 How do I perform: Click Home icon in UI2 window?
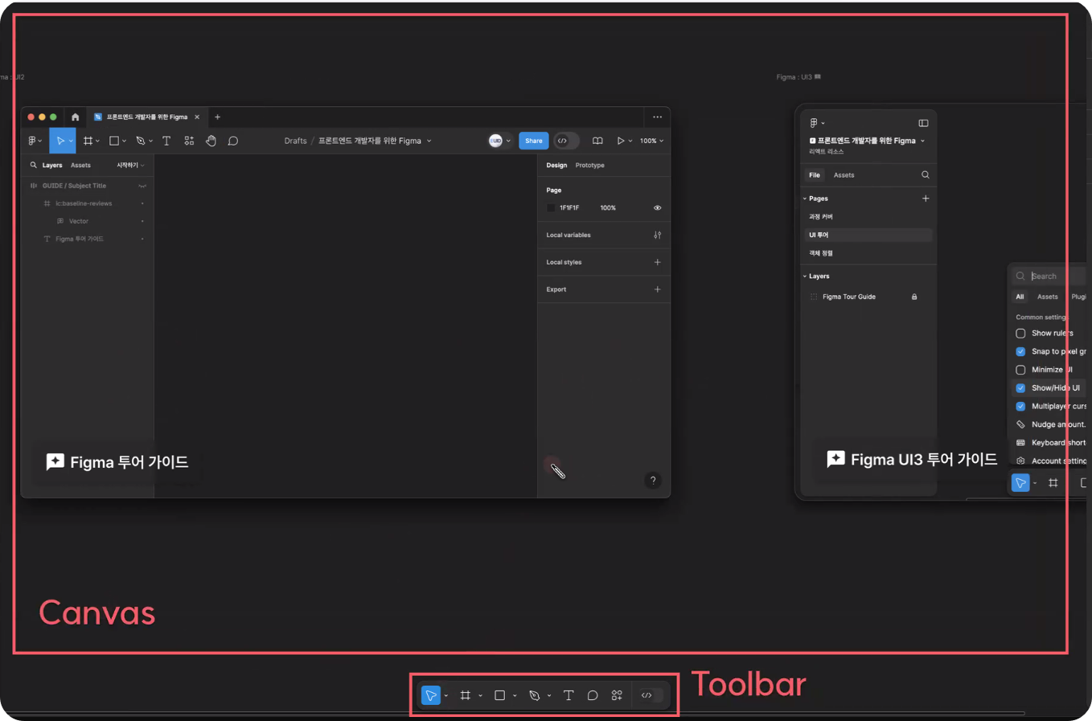[75, 117]
